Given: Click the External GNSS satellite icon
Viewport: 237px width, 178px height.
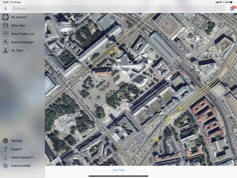Looking at the screenshot, I should click(x=5, y=166).
